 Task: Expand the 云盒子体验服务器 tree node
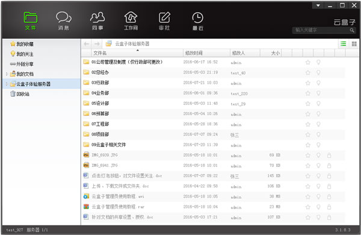click(x=7, y=84)
